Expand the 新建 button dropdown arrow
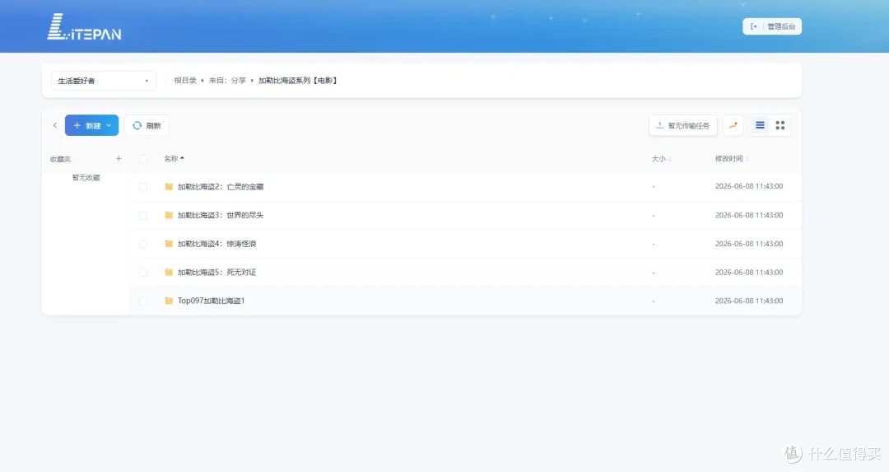Screen dimensions: 889x472 (x=109, y=125)
